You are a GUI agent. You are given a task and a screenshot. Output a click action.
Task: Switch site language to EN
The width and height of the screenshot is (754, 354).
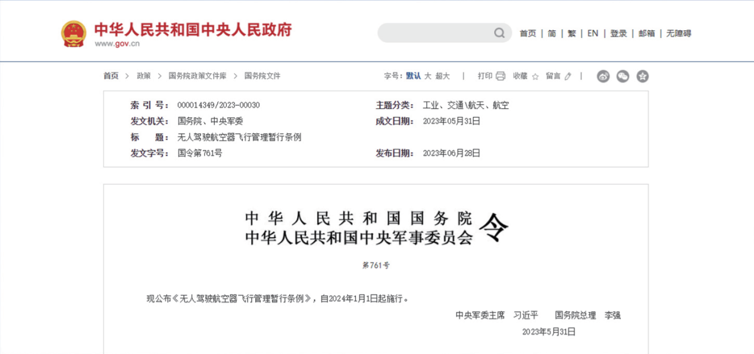tap(593, 33)
